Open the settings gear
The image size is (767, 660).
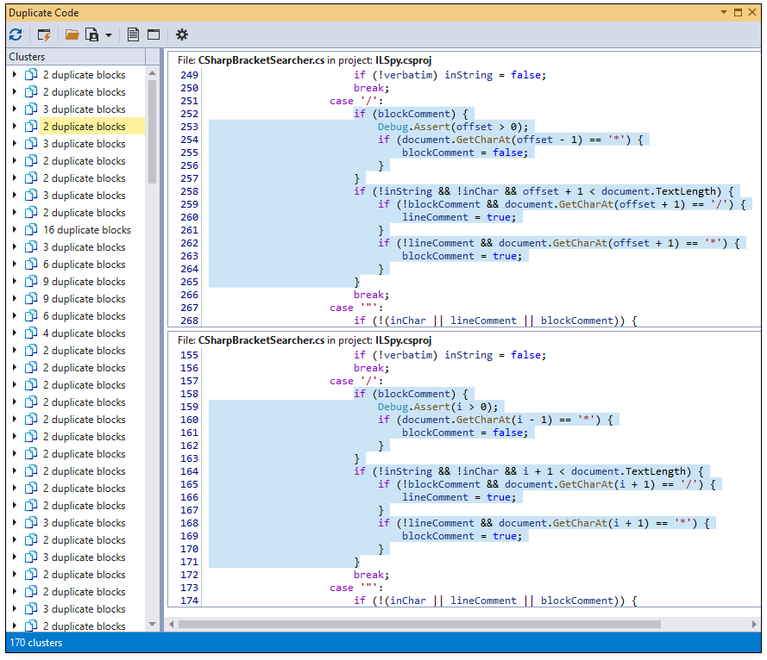pos(181,34)
